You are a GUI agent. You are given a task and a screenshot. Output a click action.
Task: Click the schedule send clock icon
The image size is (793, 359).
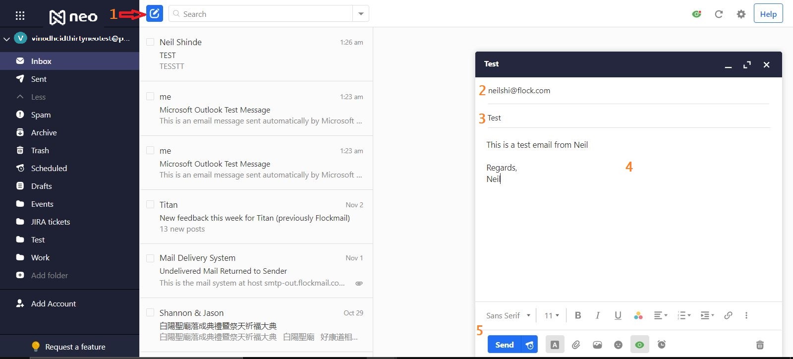(x=530, y=345)
